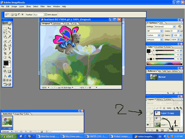Select the Magic Wand tool
The image size is (185, 139).
click(x=10, y=32)
